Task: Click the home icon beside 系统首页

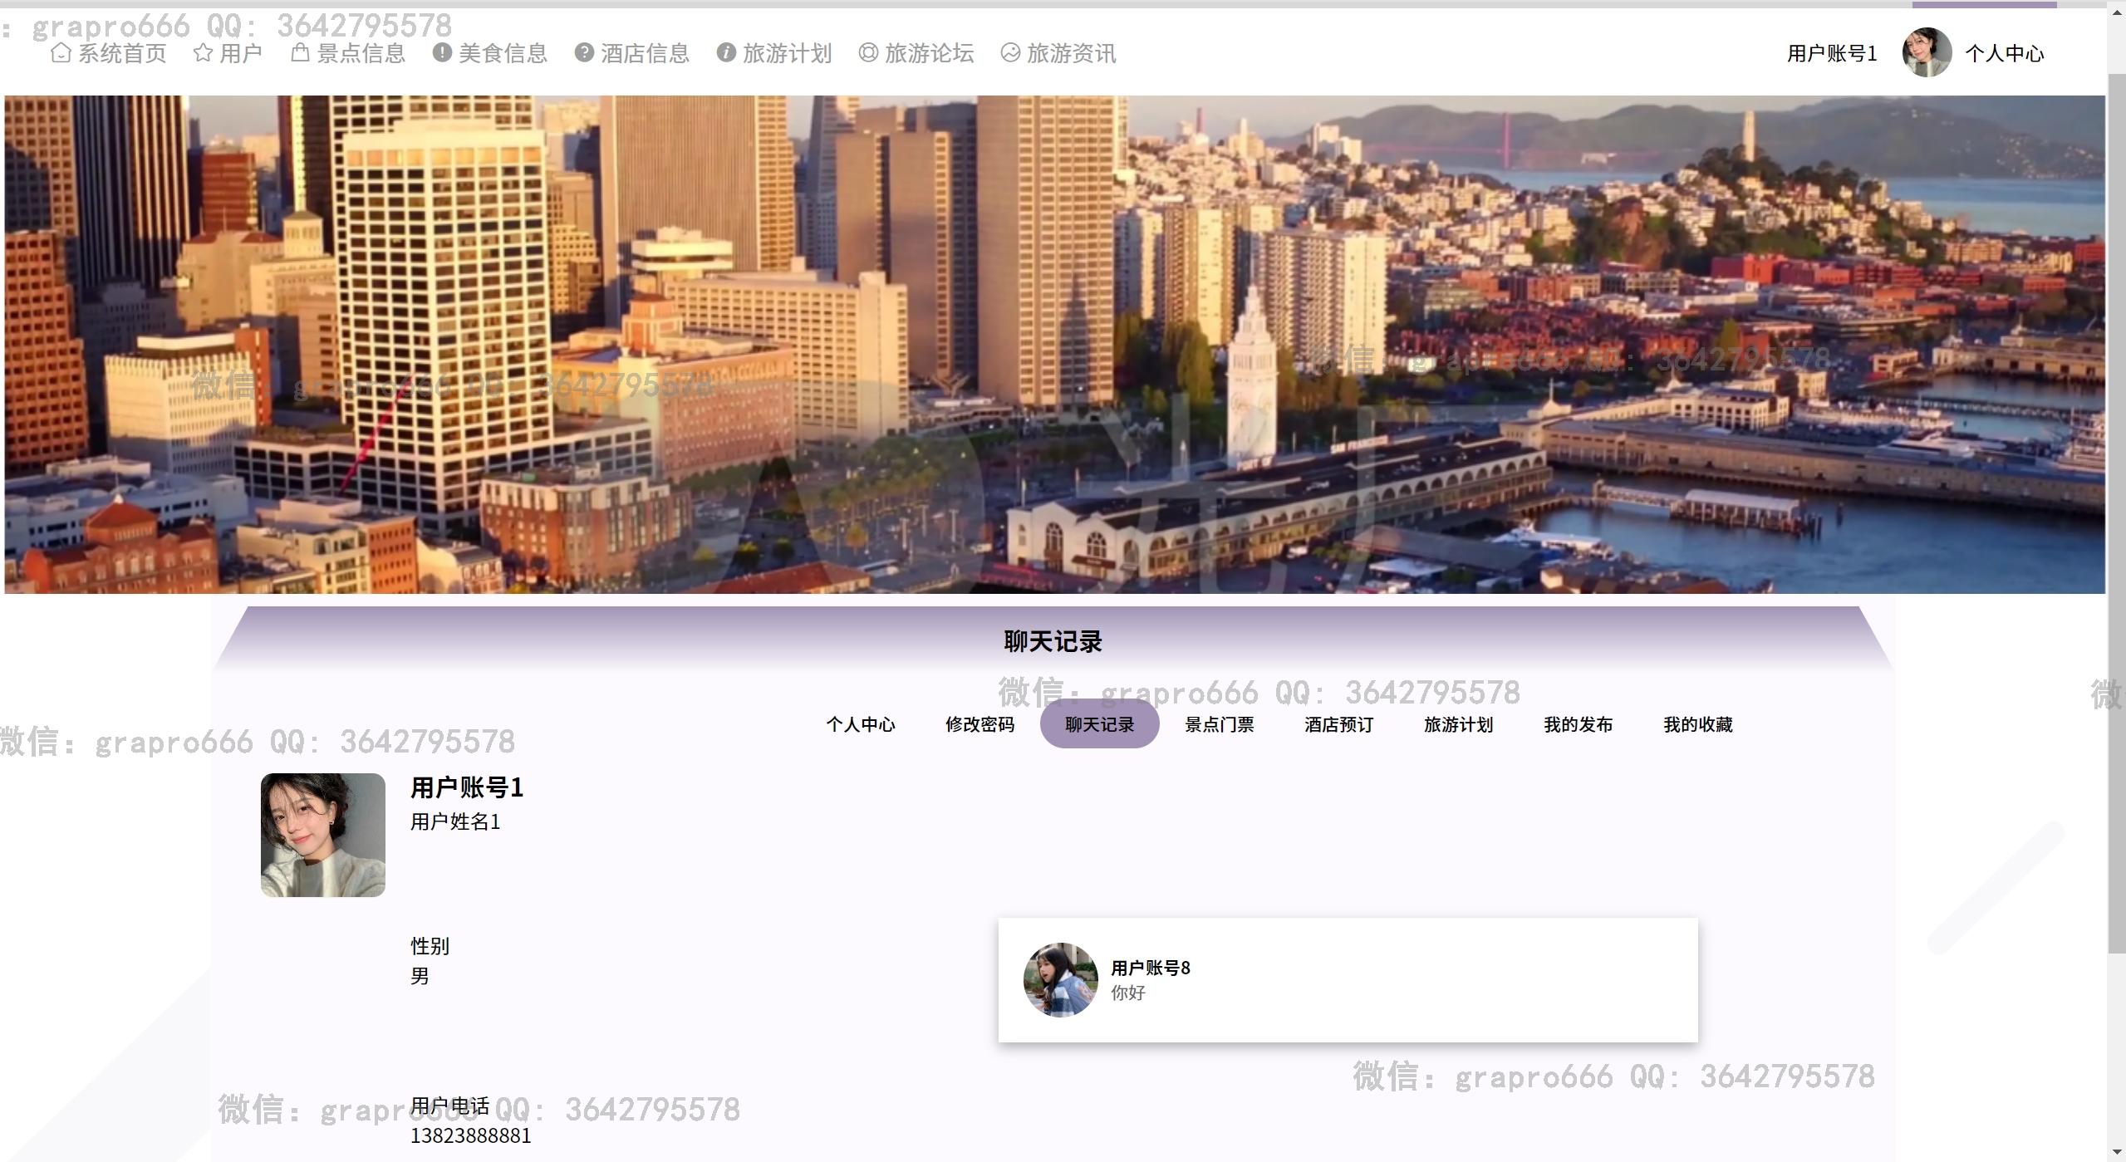Action: (x=61, y=53)
